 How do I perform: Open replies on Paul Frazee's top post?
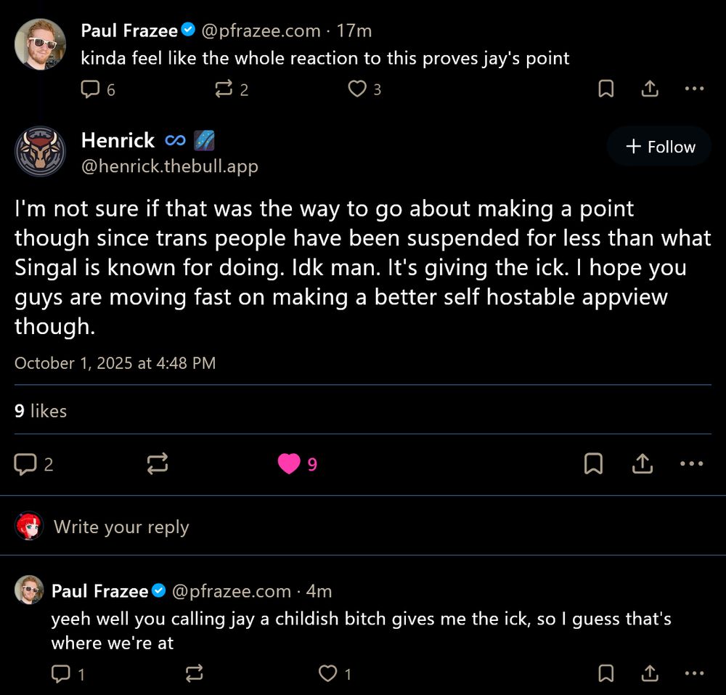tap(90, 89)
